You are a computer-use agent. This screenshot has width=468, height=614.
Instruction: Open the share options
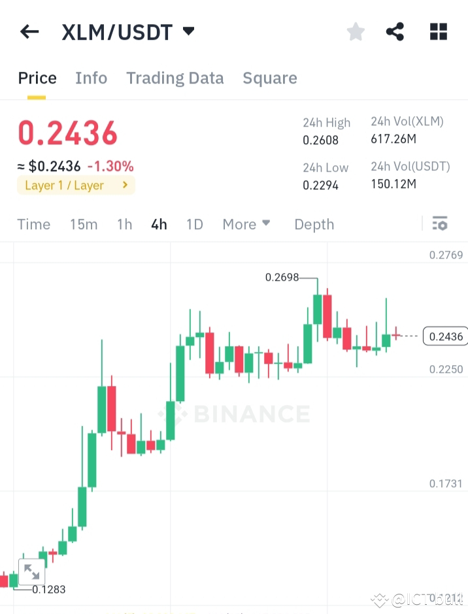click(x=395, y=31)
